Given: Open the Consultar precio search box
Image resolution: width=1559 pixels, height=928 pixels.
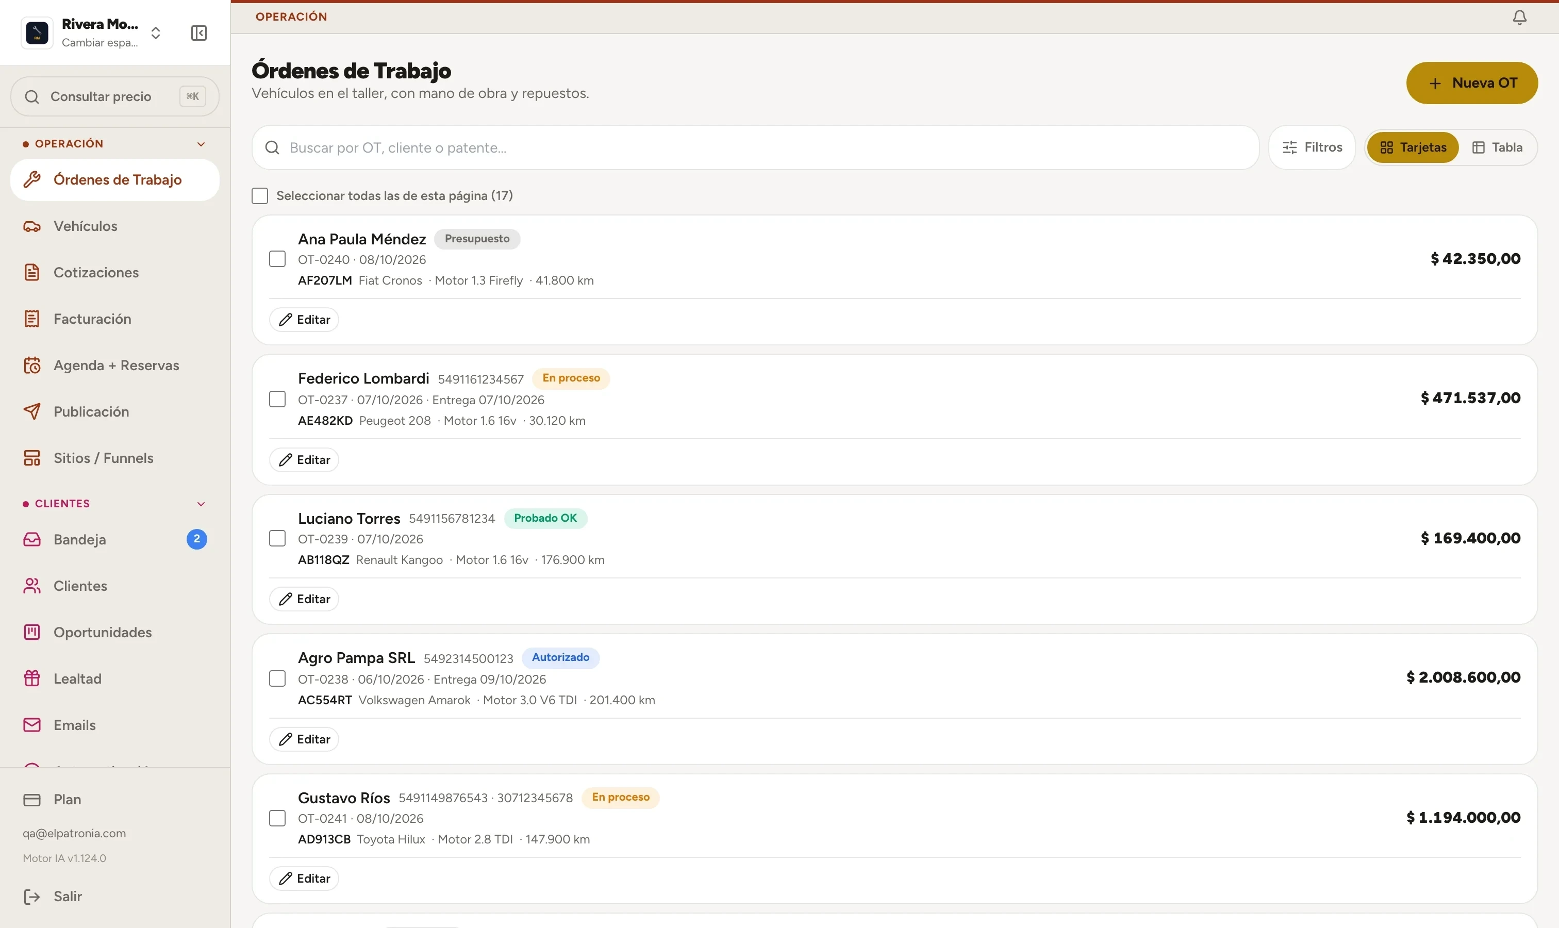Looking at the screenshot, I should [x=115, y=96].
